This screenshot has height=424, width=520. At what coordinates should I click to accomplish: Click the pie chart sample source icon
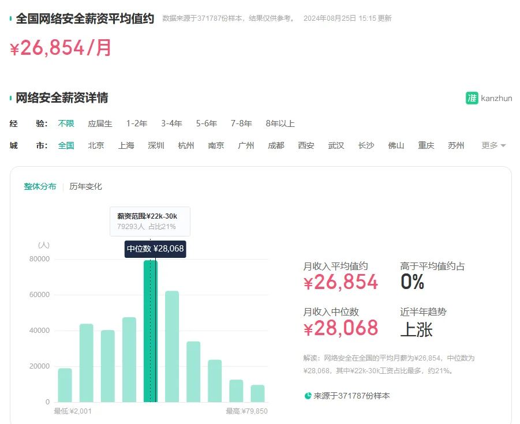click(x=308, y=396)
